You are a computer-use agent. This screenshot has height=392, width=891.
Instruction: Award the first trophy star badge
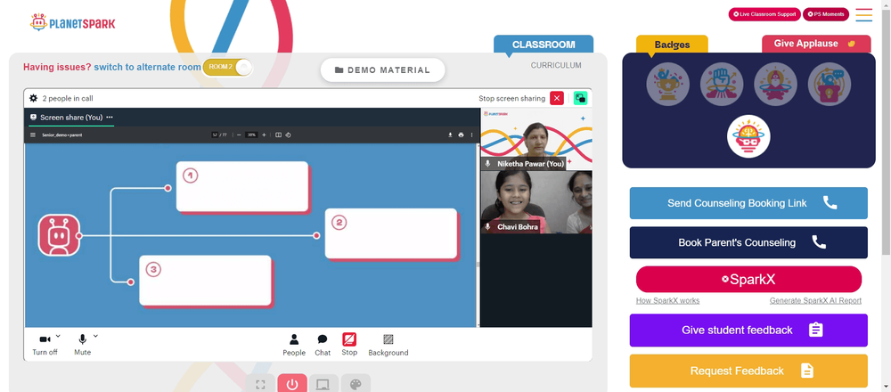(667, 84)
